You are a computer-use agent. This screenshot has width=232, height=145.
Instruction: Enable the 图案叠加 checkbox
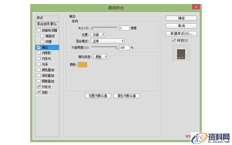39,81
